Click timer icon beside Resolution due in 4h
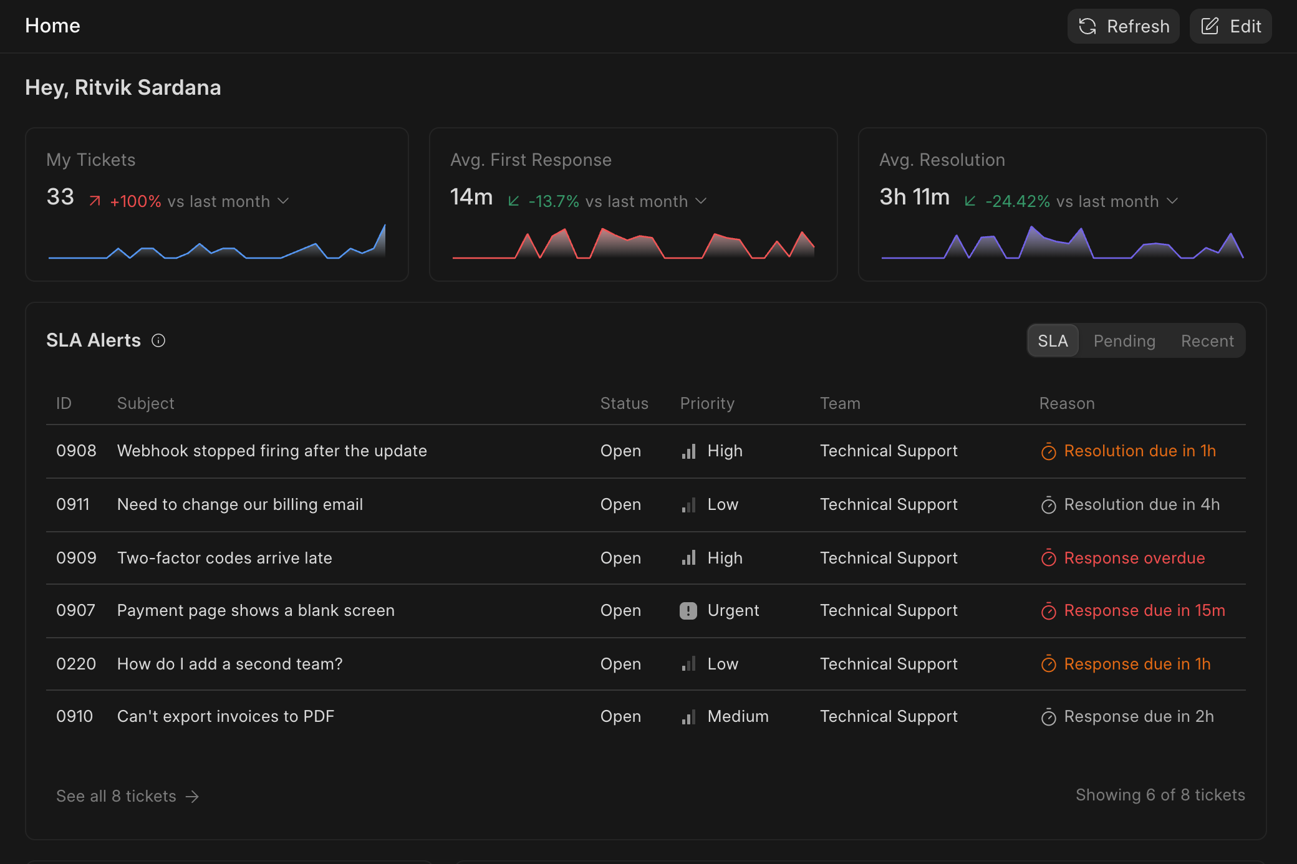 1049,505
